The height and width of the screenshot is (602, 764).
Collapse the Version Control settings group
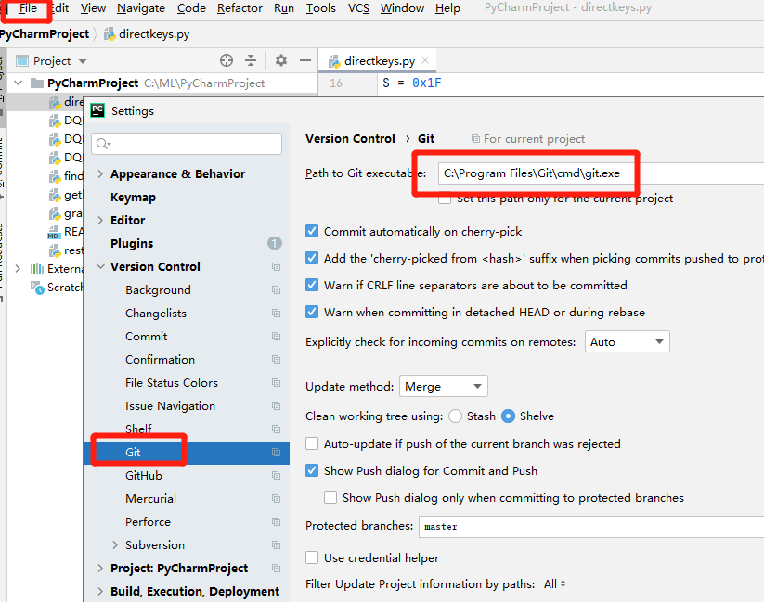coord(100,266)
